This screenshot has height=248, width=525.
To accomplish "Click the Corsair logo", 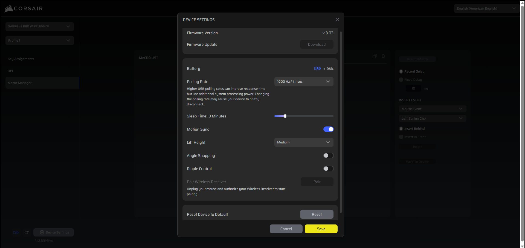I will (24, 8).
